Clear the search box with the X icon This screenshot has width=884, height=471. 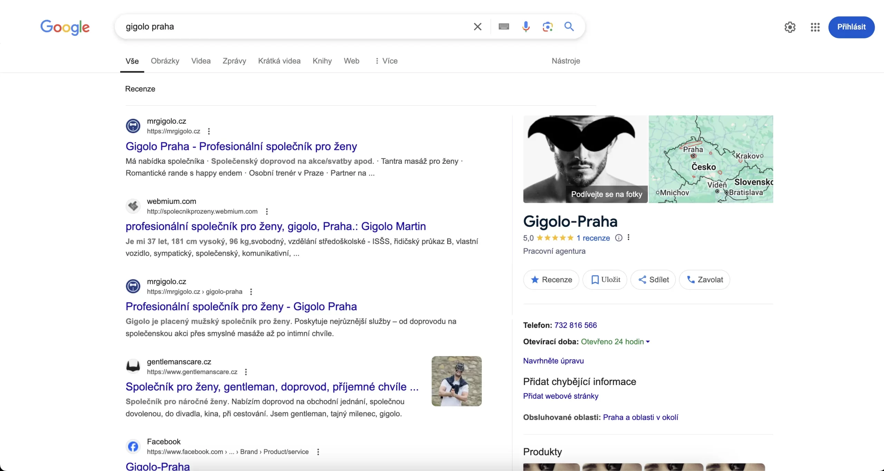pos(478,27)
